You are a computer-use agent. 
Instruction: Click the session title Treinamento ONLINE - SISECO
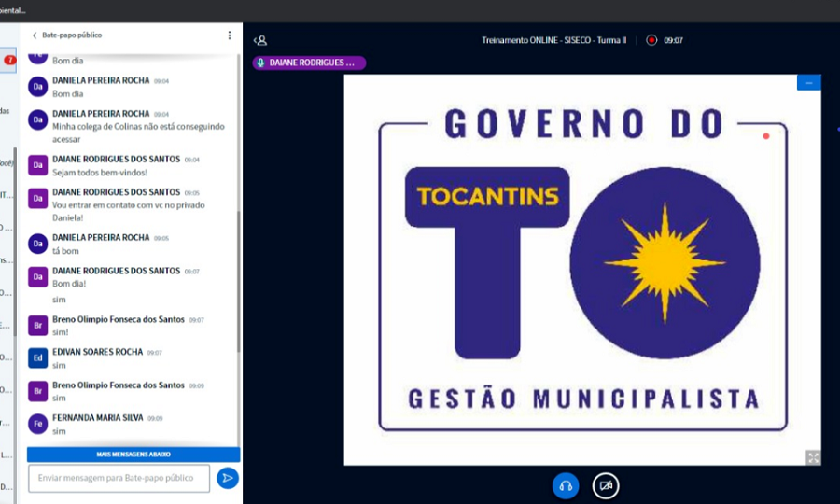[553, 40]
